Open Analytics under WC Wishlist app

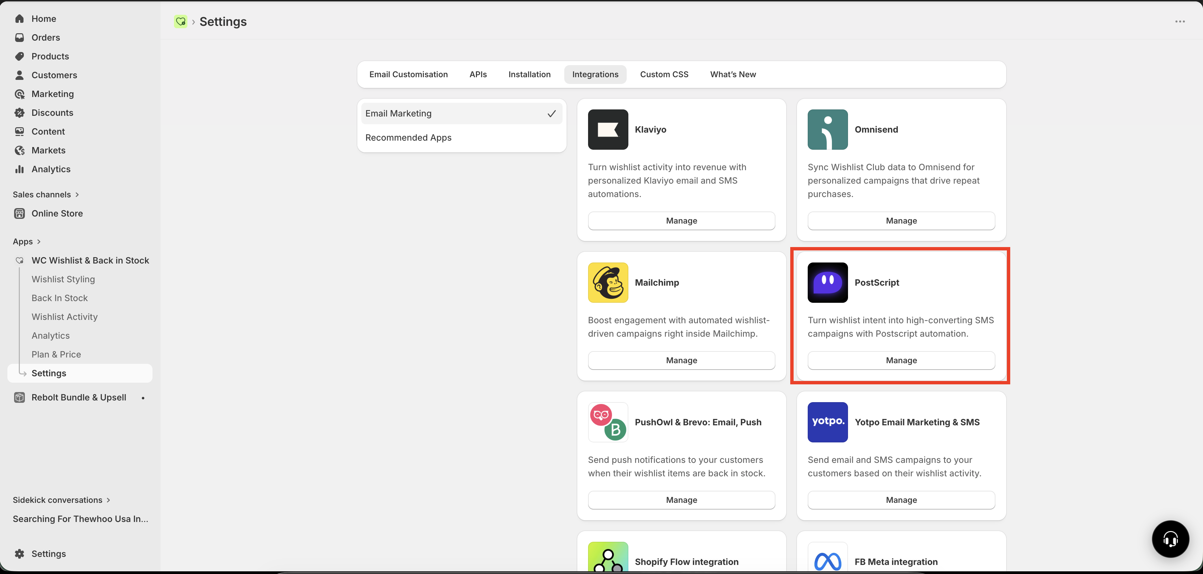click(x=50, y=336)
